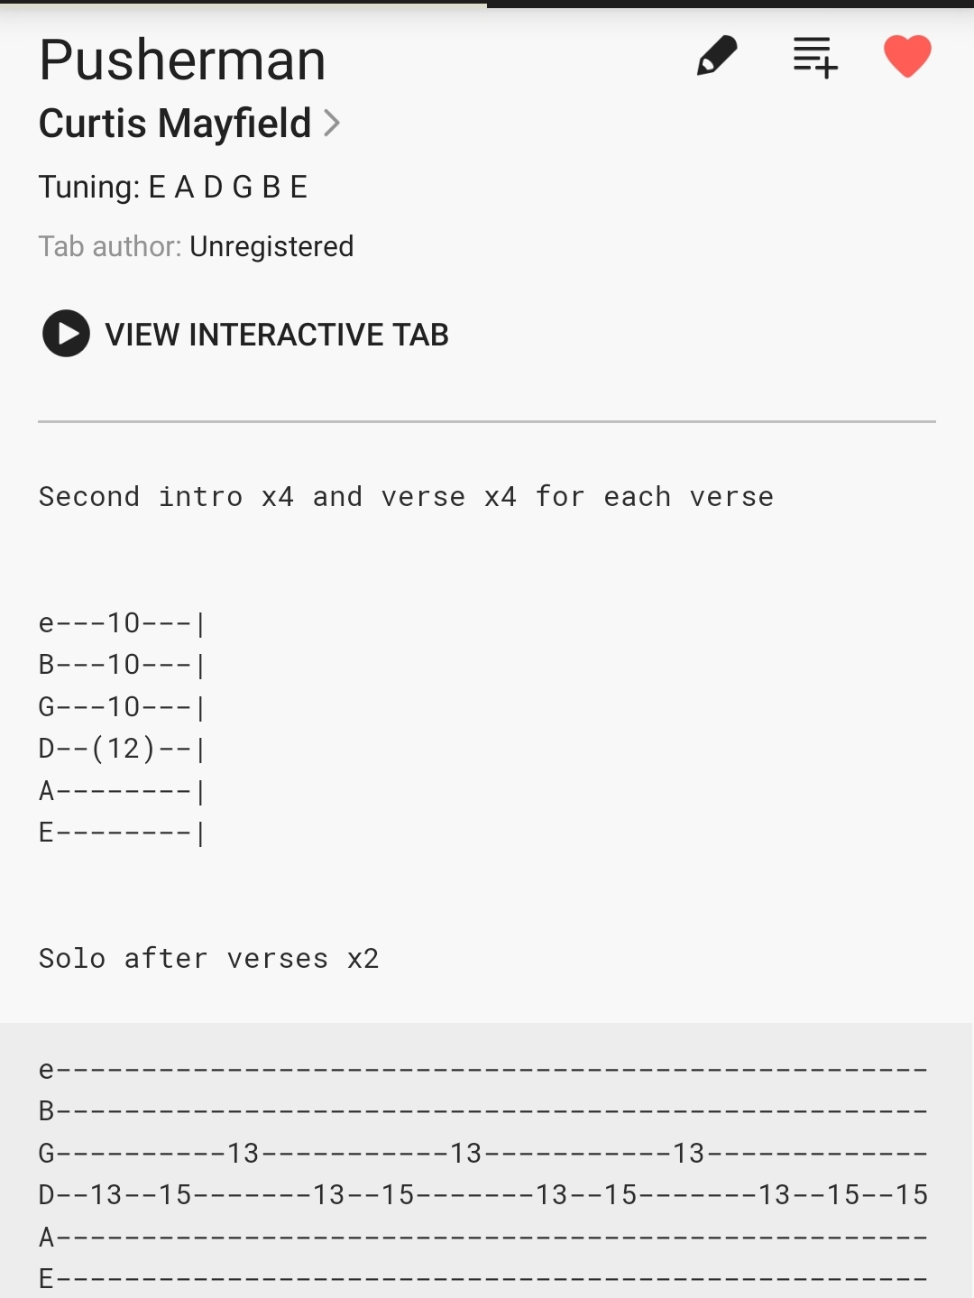
Task: Select the "Solo after verses x2" line
Action: point(208,958)
